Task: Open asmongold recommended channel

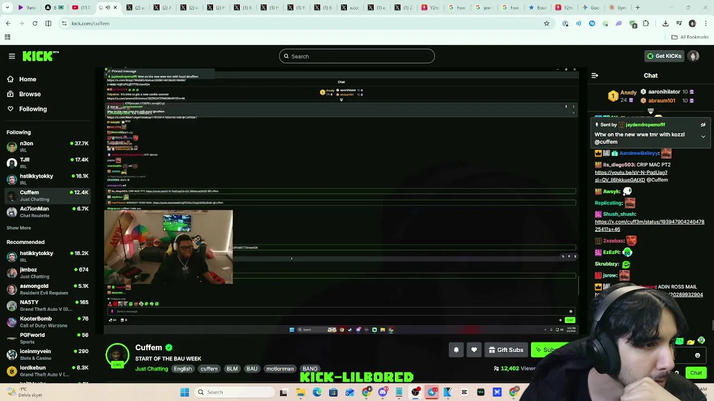Action: click(x=47, y=289)
